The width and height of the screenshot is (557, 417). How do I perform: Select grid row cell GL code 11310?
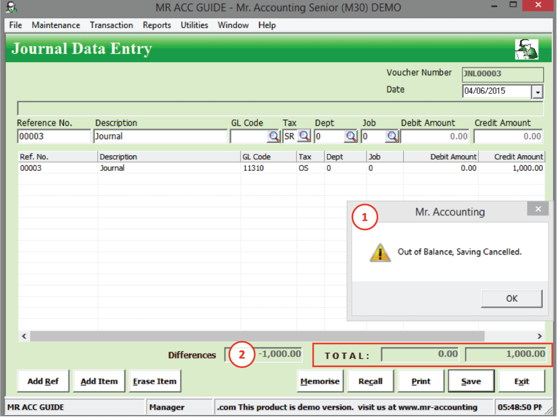click(x=268, y=168)
